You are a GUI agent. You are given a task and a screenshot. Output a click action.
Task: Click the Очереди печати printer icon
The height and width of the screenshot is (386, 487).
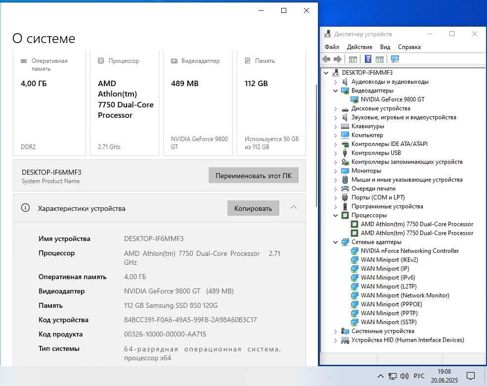pos(345,189)
